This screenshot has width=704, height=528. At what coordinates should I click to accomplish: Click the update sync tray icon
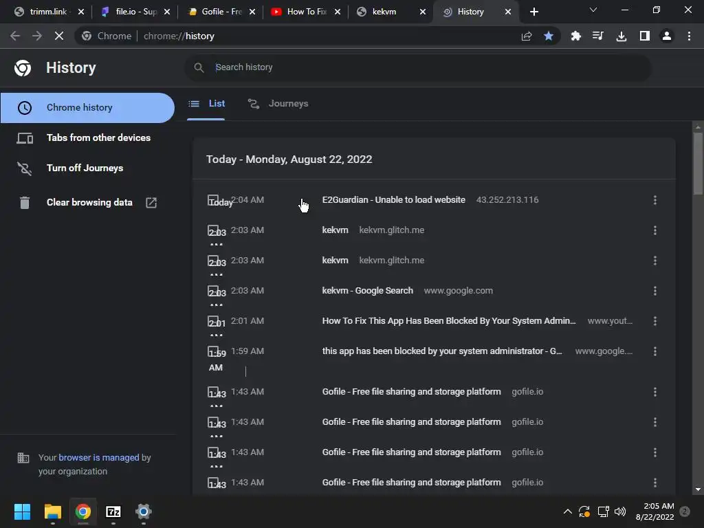click(x=584, y=511)
